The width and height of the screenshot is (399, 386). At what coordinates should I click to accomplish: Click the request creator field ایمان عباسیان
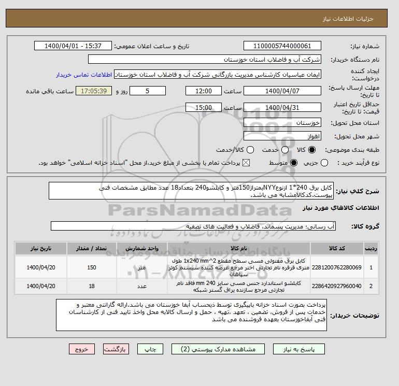(218, 74)
